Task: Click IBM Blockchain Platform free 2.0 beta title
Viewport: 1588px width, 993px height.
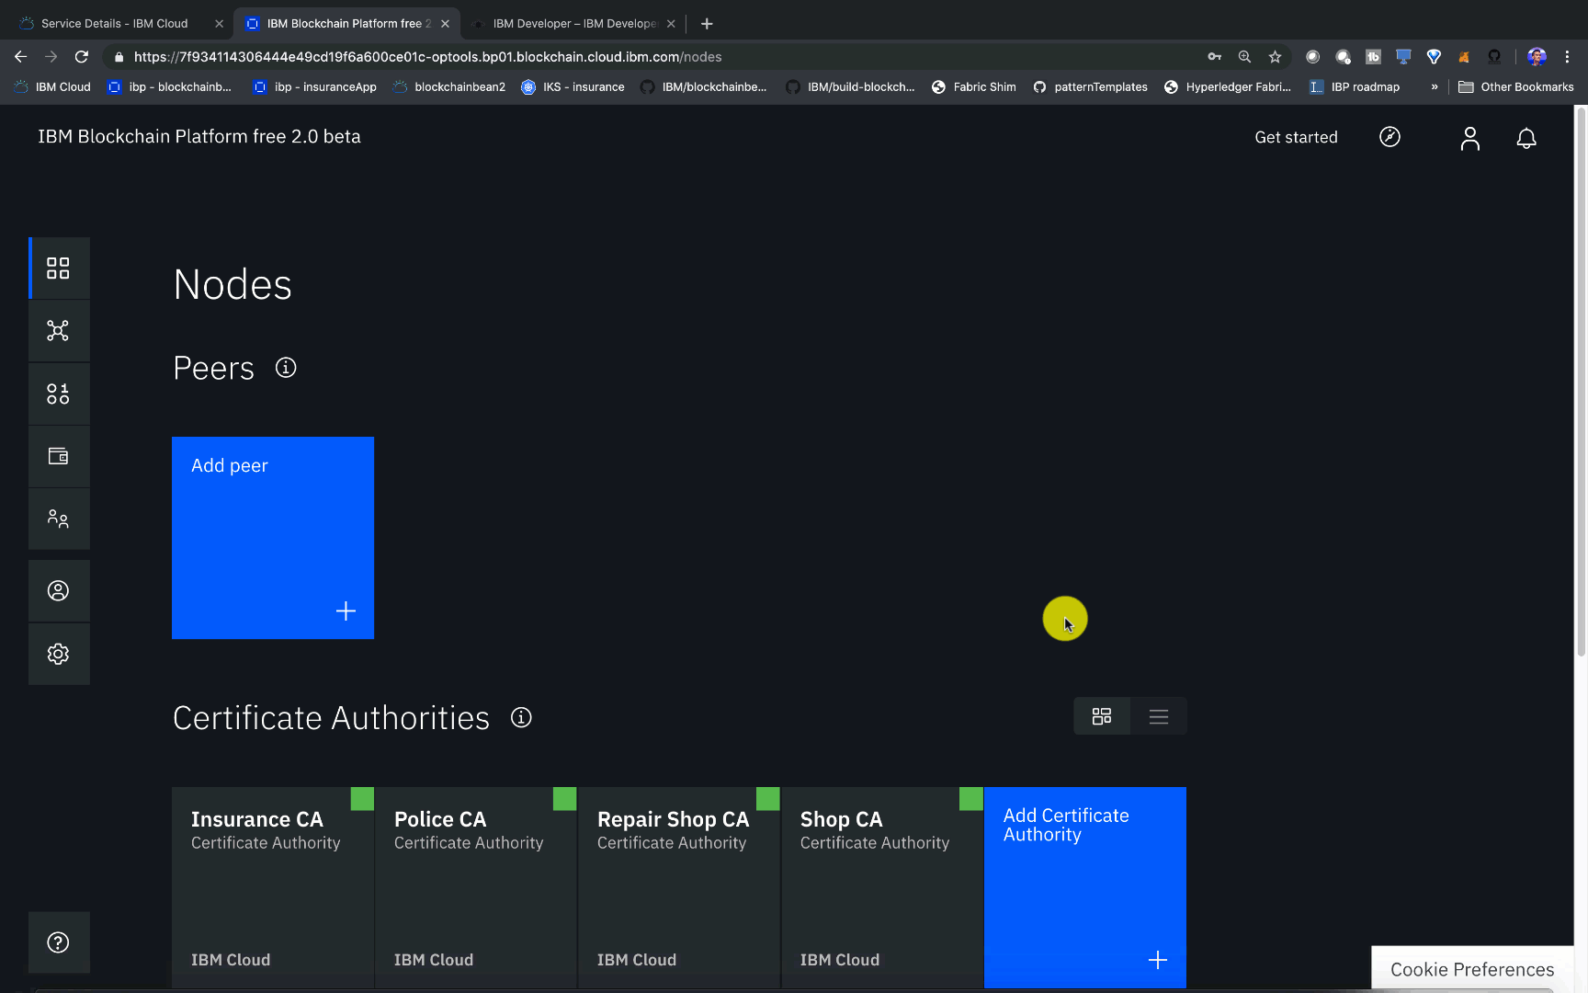Action: 199,136
